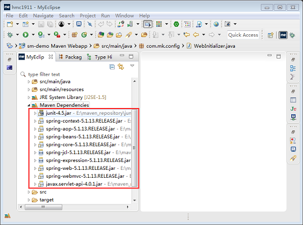Screen dimensions: 303x225
Task: Click src/main/java breadcrumb
Action: pyautogui.click(x=117, y=46)
